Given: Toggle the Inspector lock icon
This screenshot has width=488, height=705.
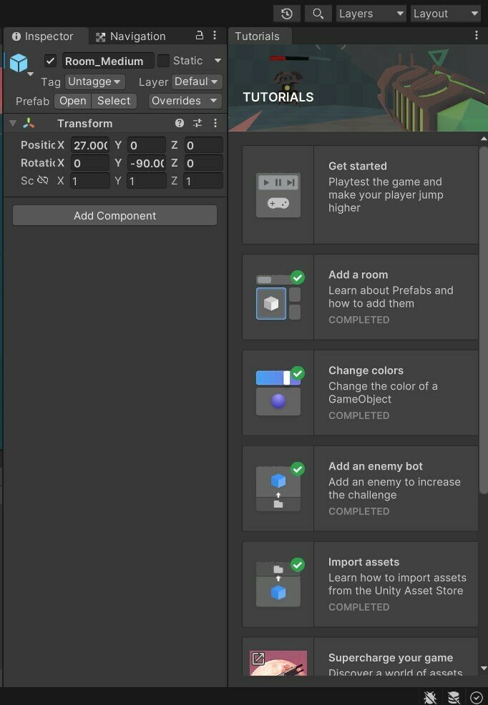Looking at the screenshot, I should (199, 35).
